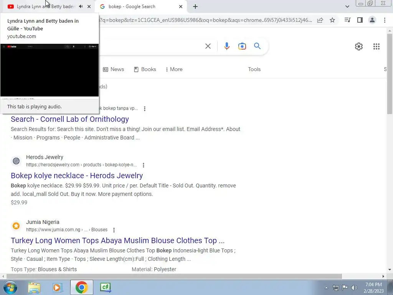This screenshot has width=393, height=295.
Task: Open the C# application taskbar icon
Action: [106, 287]
